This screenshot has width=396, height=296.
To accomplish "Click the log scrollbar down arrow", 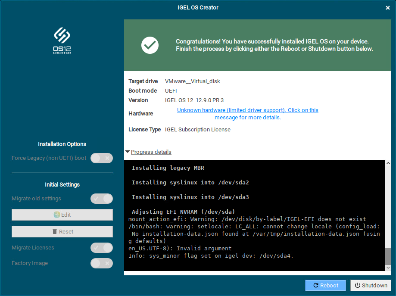I will click(x=388, y=268).
